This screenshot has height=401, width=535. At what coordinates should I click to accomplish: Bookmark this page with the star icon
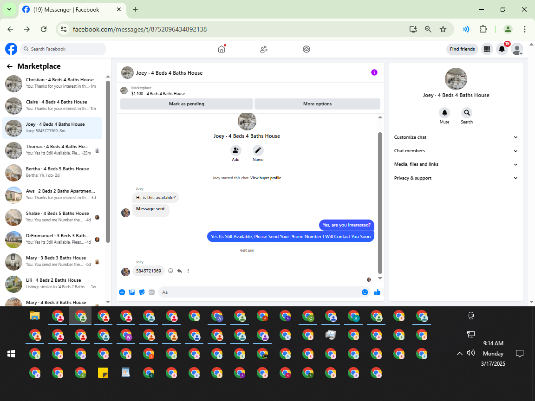[443, 29]
